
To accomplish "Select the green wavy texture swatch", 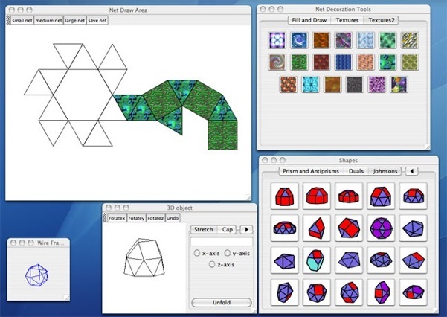I will 299,62.
